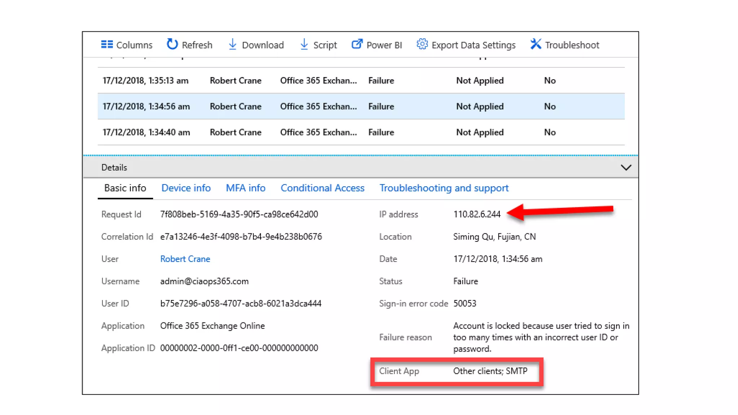The width and height of the screenshot is (738, 415).
Task: Click the Export Data Settings gear icon
Action: pos(422,44)
